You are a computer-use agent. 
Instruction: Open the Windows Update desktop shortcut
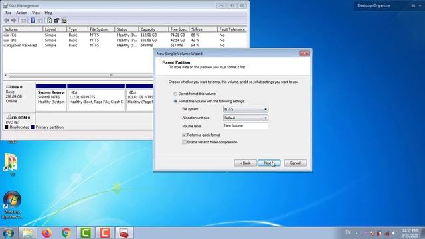click(12, 204)
